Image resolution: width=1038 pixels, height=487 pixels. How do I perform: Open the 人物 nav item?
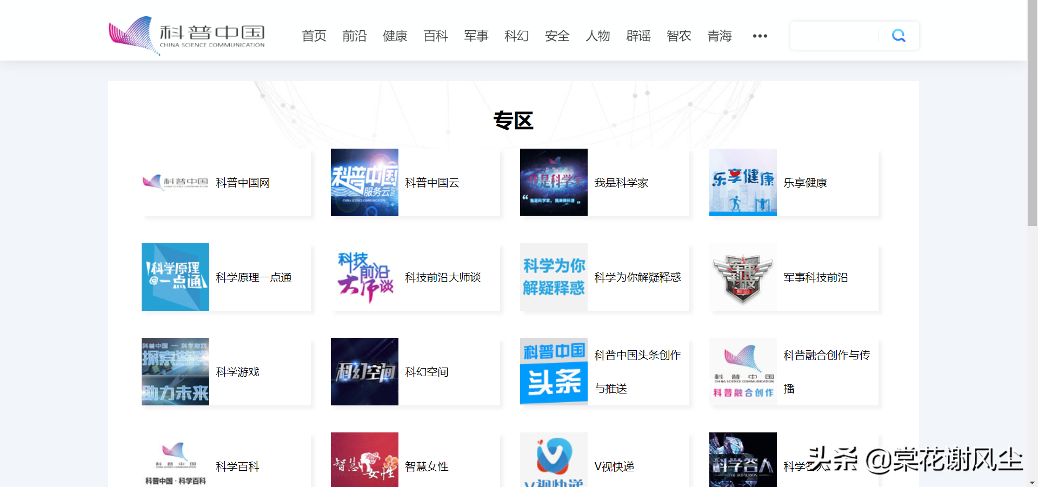598,36
